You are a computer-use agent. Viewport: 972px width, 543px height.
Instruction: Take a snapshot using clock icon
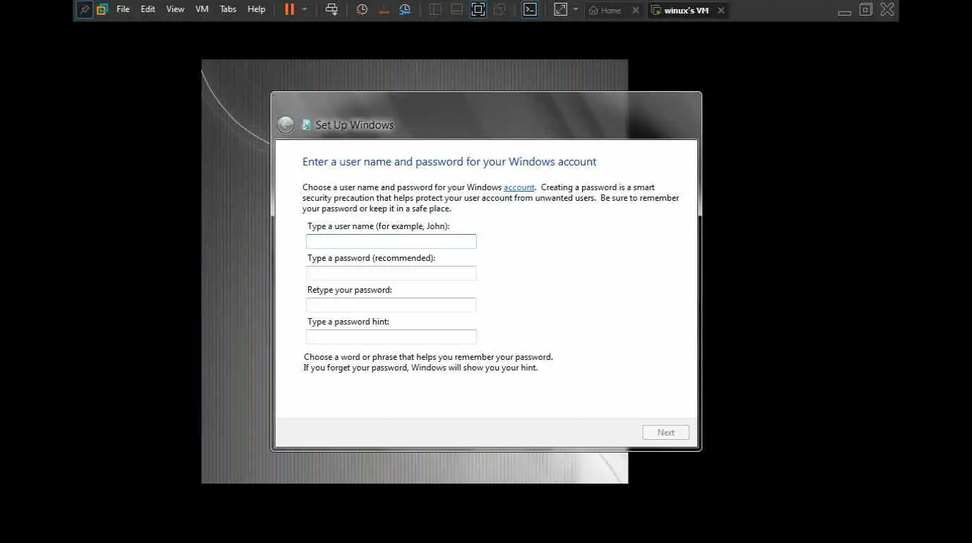tap(362, 10)
